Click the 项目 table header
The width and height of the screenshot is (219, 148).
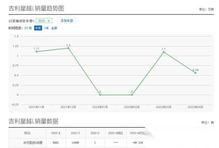coord(27,133)
